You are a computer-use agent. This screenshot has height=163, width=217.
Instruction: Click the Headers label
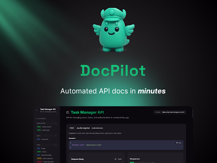tap(72, 138)
